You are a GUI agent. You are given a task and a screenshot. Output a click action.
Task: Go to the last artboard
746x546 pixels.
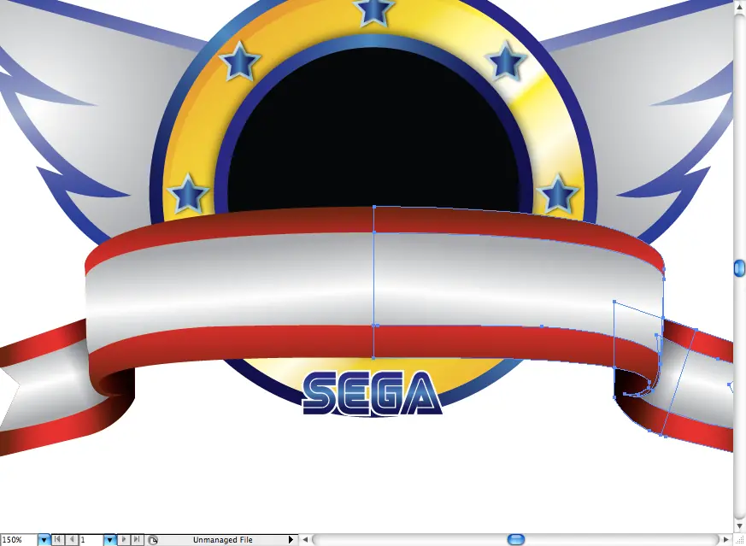point(137,539)
